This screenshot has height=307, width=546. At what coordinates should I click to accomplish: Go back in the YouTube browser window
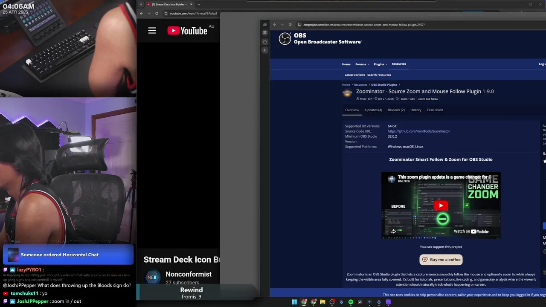(x=141, y=13)
